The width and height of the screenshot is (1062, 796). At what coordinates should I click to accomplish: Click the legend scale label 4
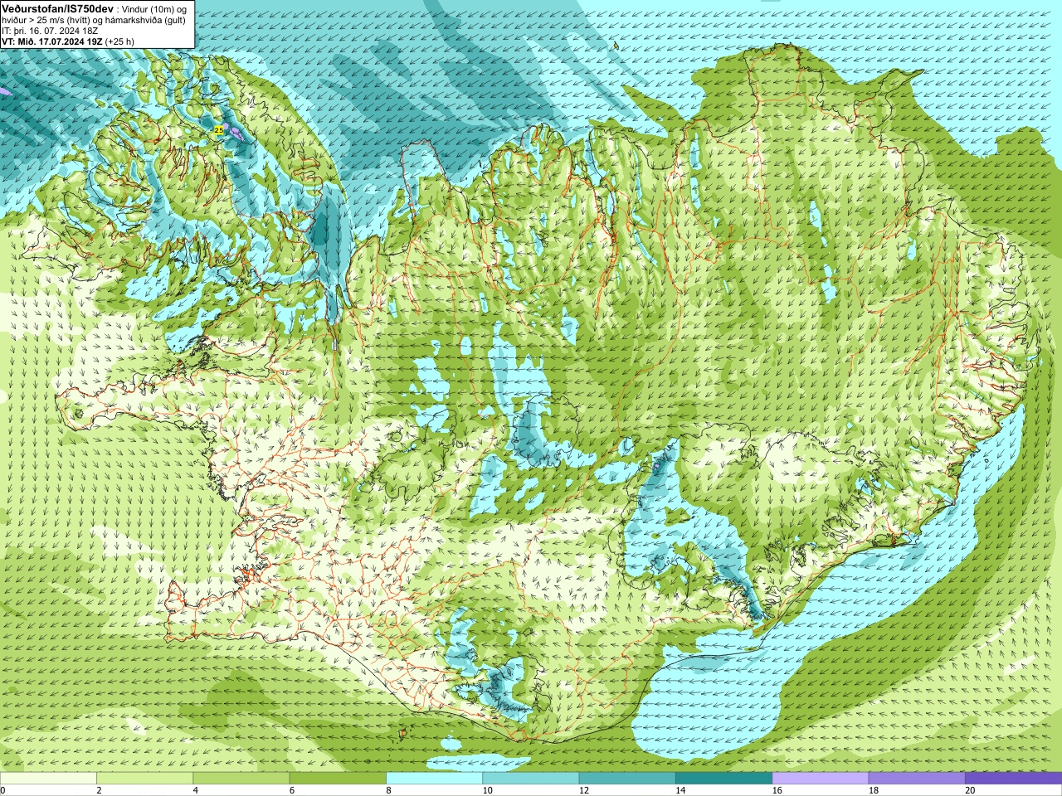click(195, 790)
